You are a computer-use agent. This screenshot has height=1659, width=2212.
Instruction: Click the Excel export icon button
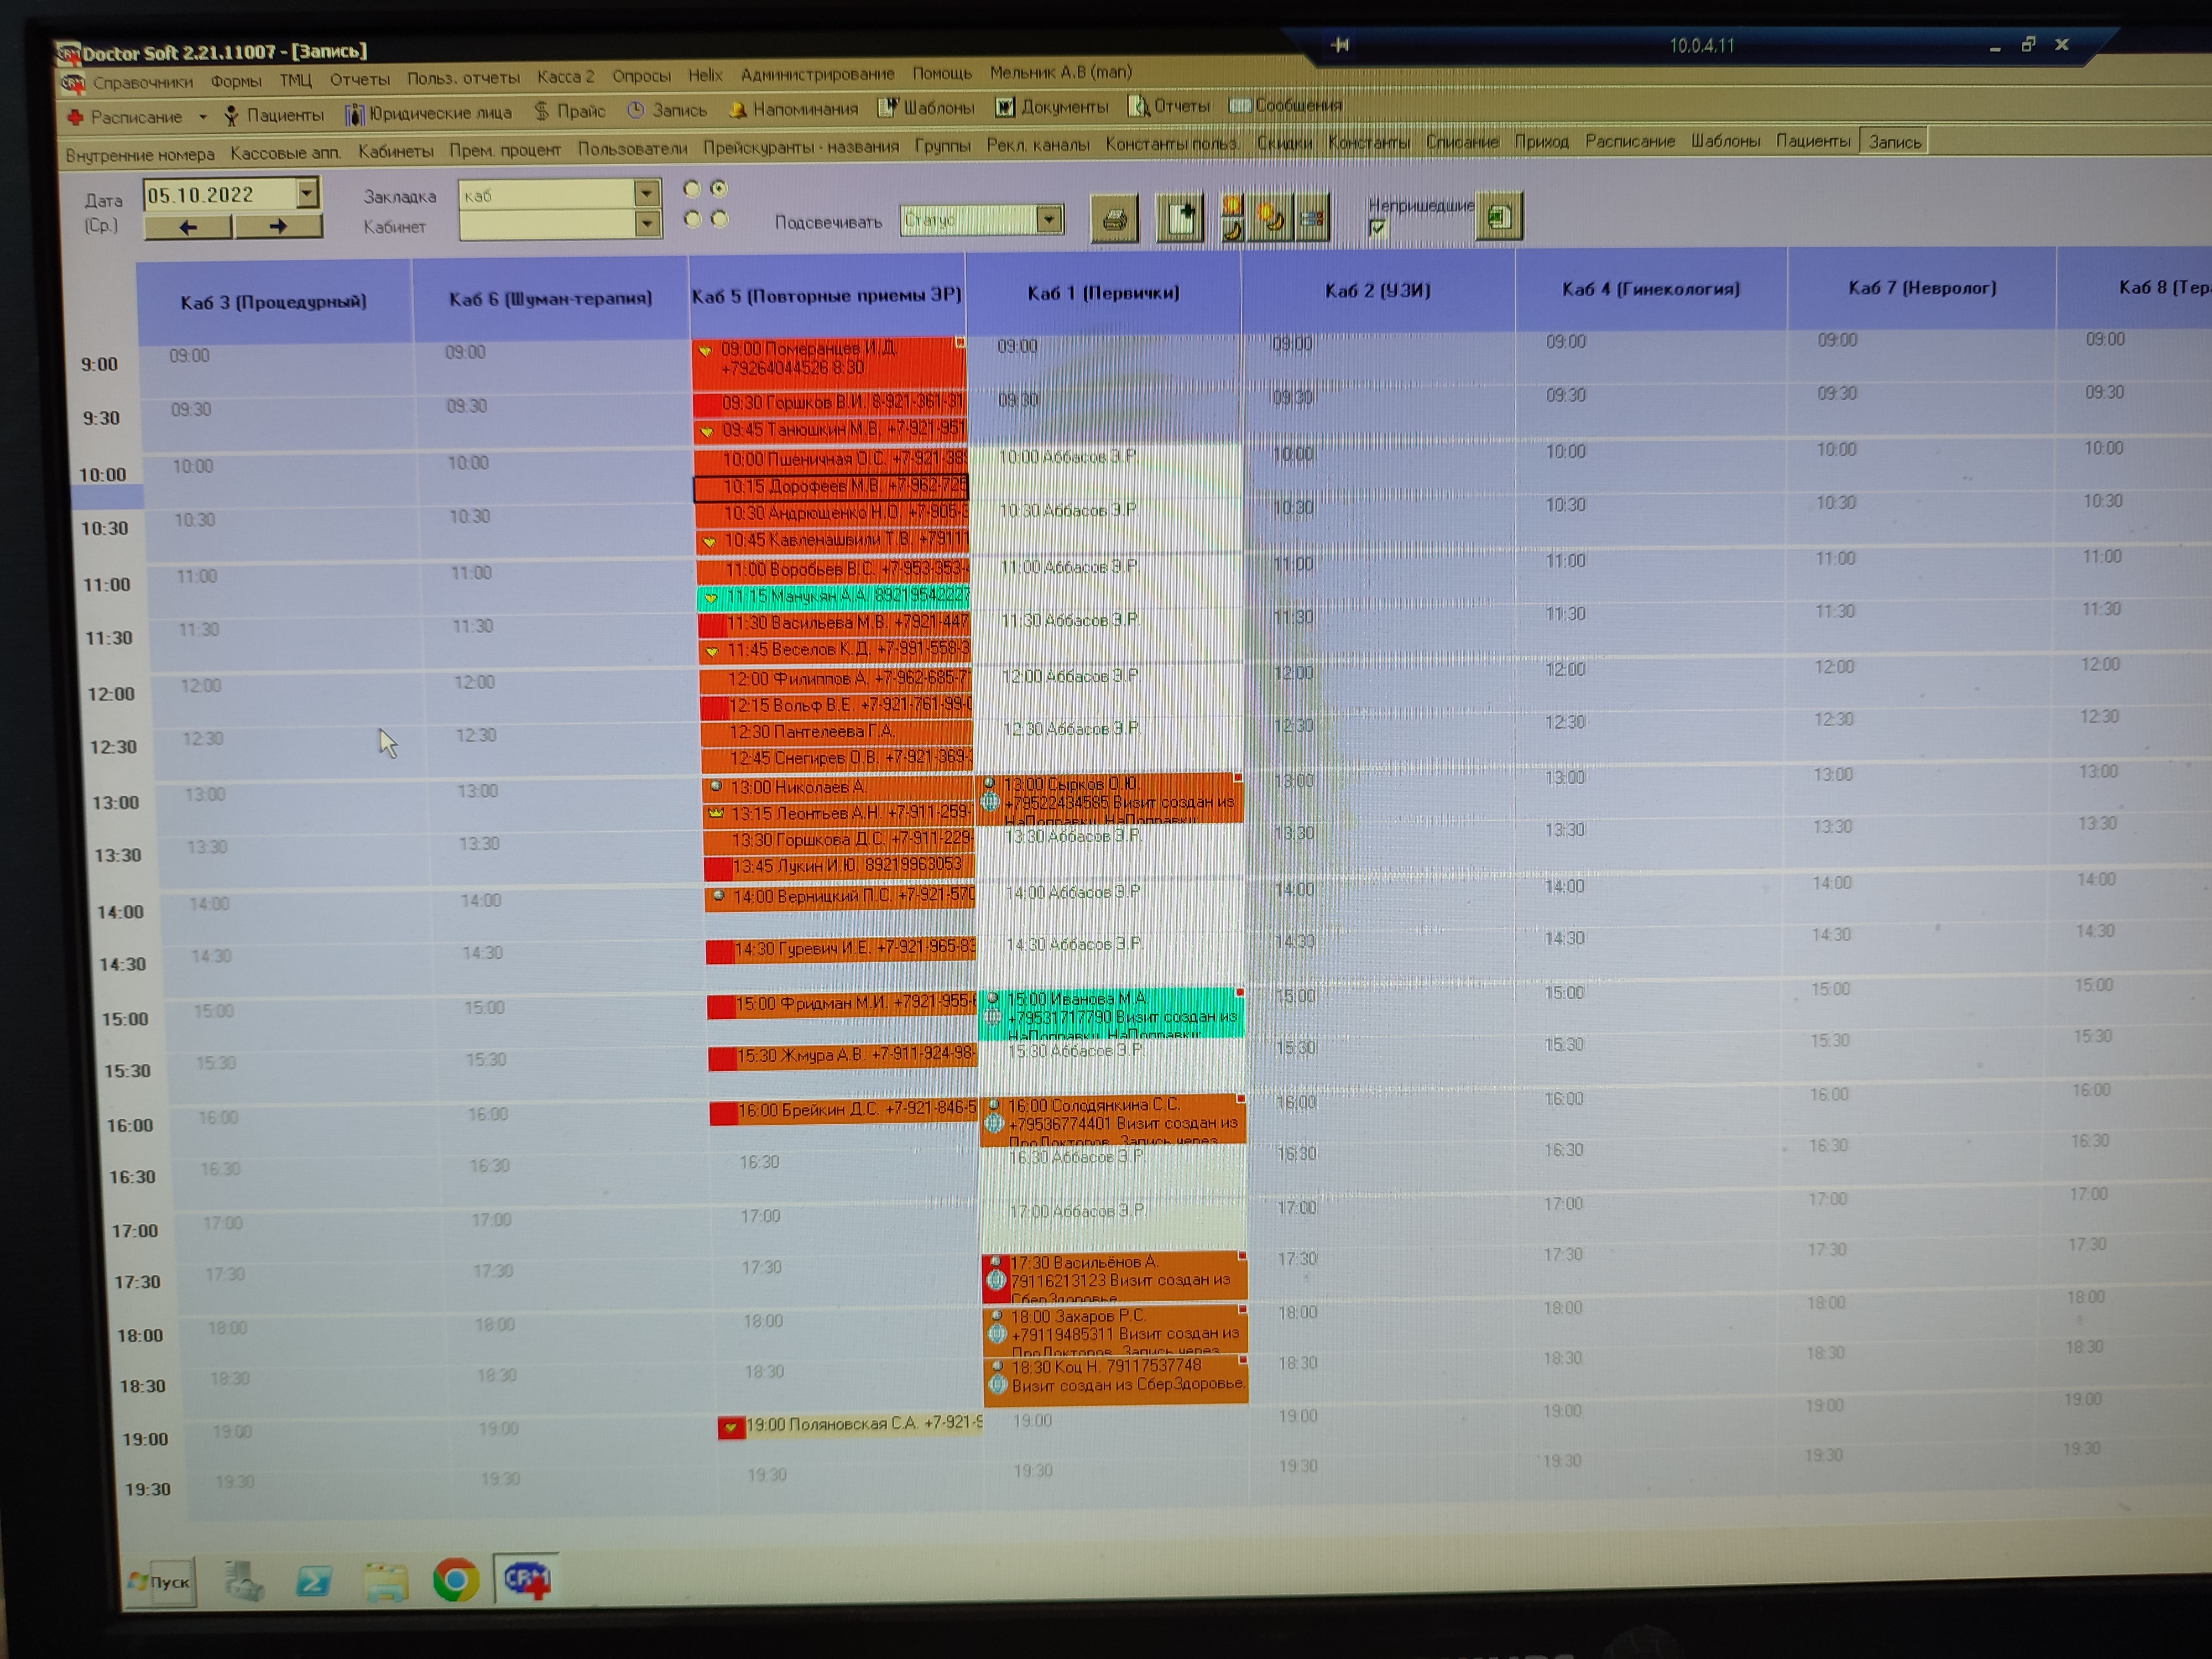pos(1498,216)
